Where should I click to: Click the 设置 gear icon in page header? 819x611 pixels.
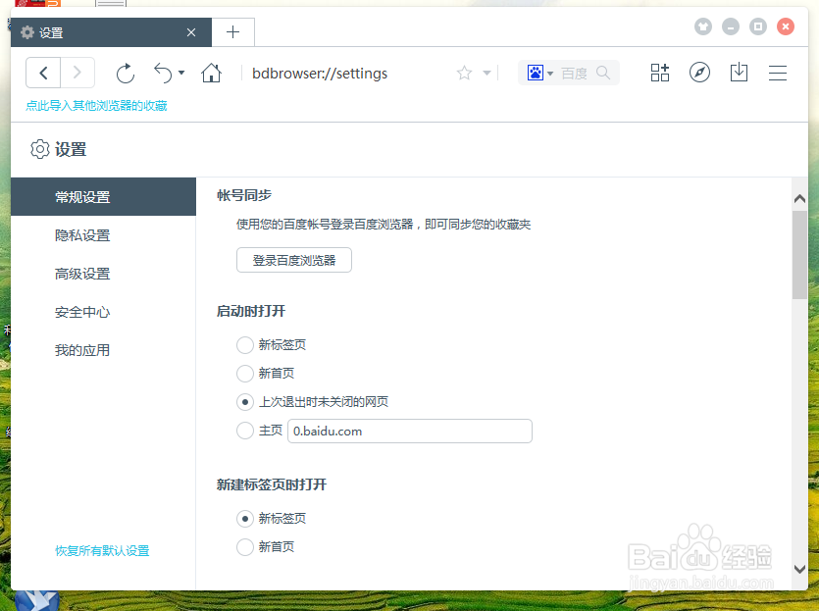point(39,149)
